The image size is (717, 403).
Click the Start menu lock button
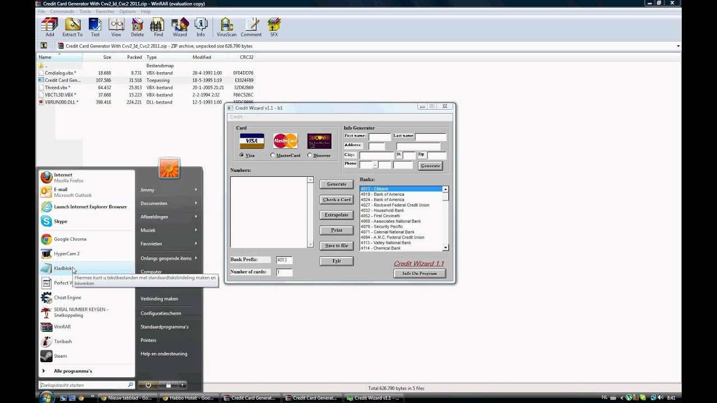[x=168, y=385]
